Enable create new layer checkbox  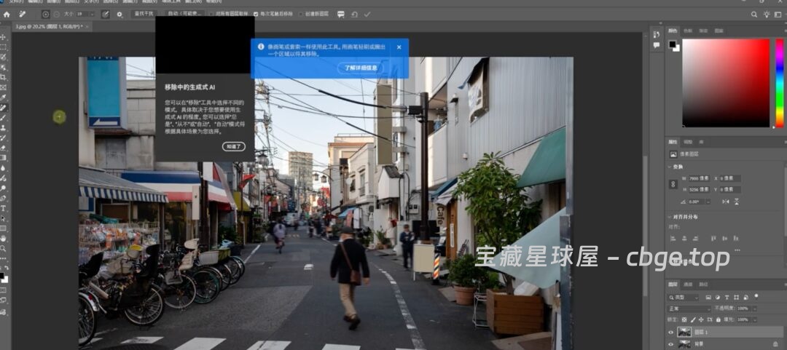(x=301, y=15)
